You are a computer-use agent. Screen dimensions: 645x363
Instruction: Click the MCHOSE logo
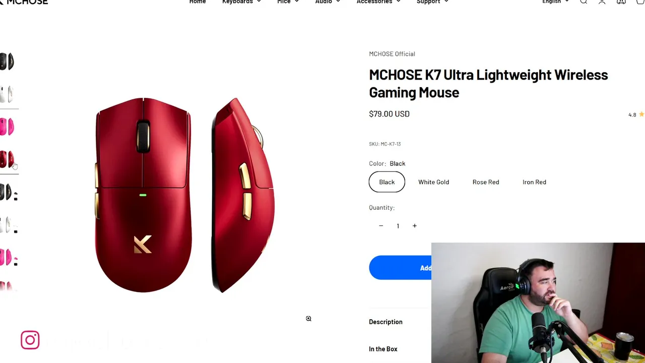(24, 2)
